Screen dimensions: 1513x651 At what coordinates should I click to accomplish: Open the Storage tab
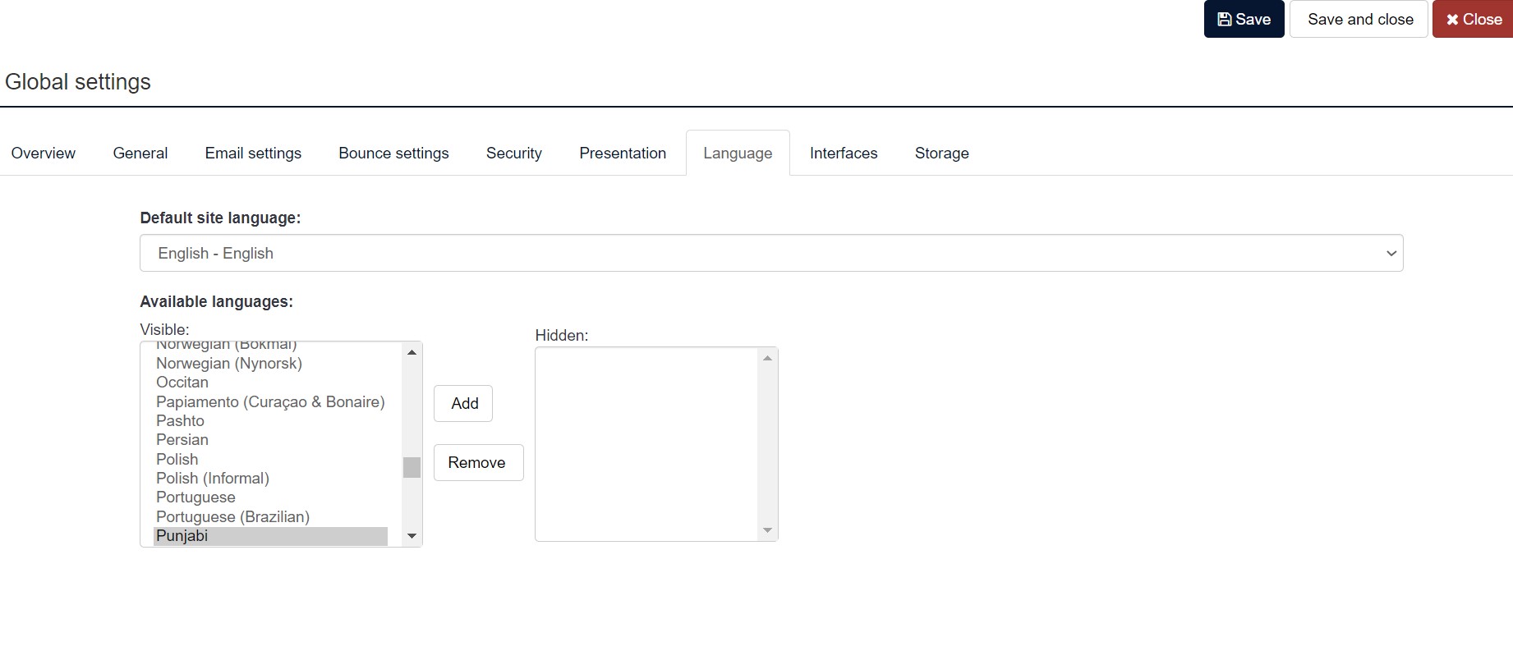[941, 154]
